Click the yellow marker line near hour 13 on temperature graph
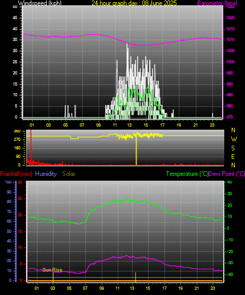 pyautogui.click(x=136, y=277)
